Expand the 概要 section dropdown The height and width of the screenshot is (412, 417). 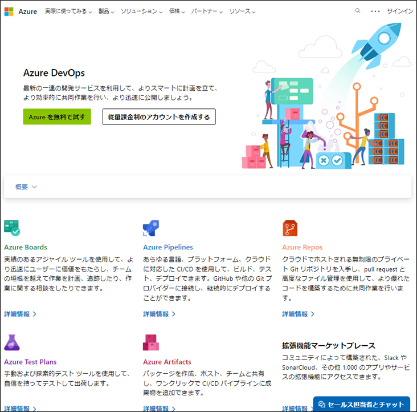coord(26,187)
